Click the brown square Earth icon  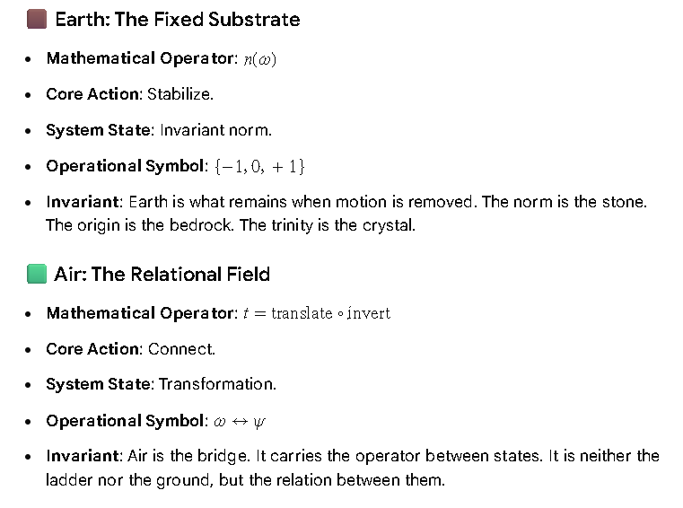point(37,20)
